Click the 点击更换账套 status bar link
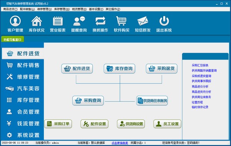 (120, 143)
